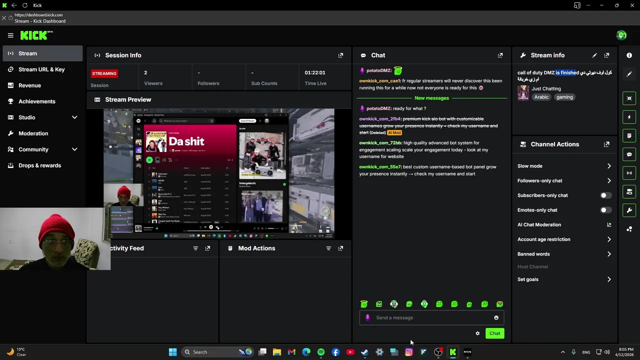640x360 pixels.
Task: Open Account age restriction chevron
Action: click(609, 239)
